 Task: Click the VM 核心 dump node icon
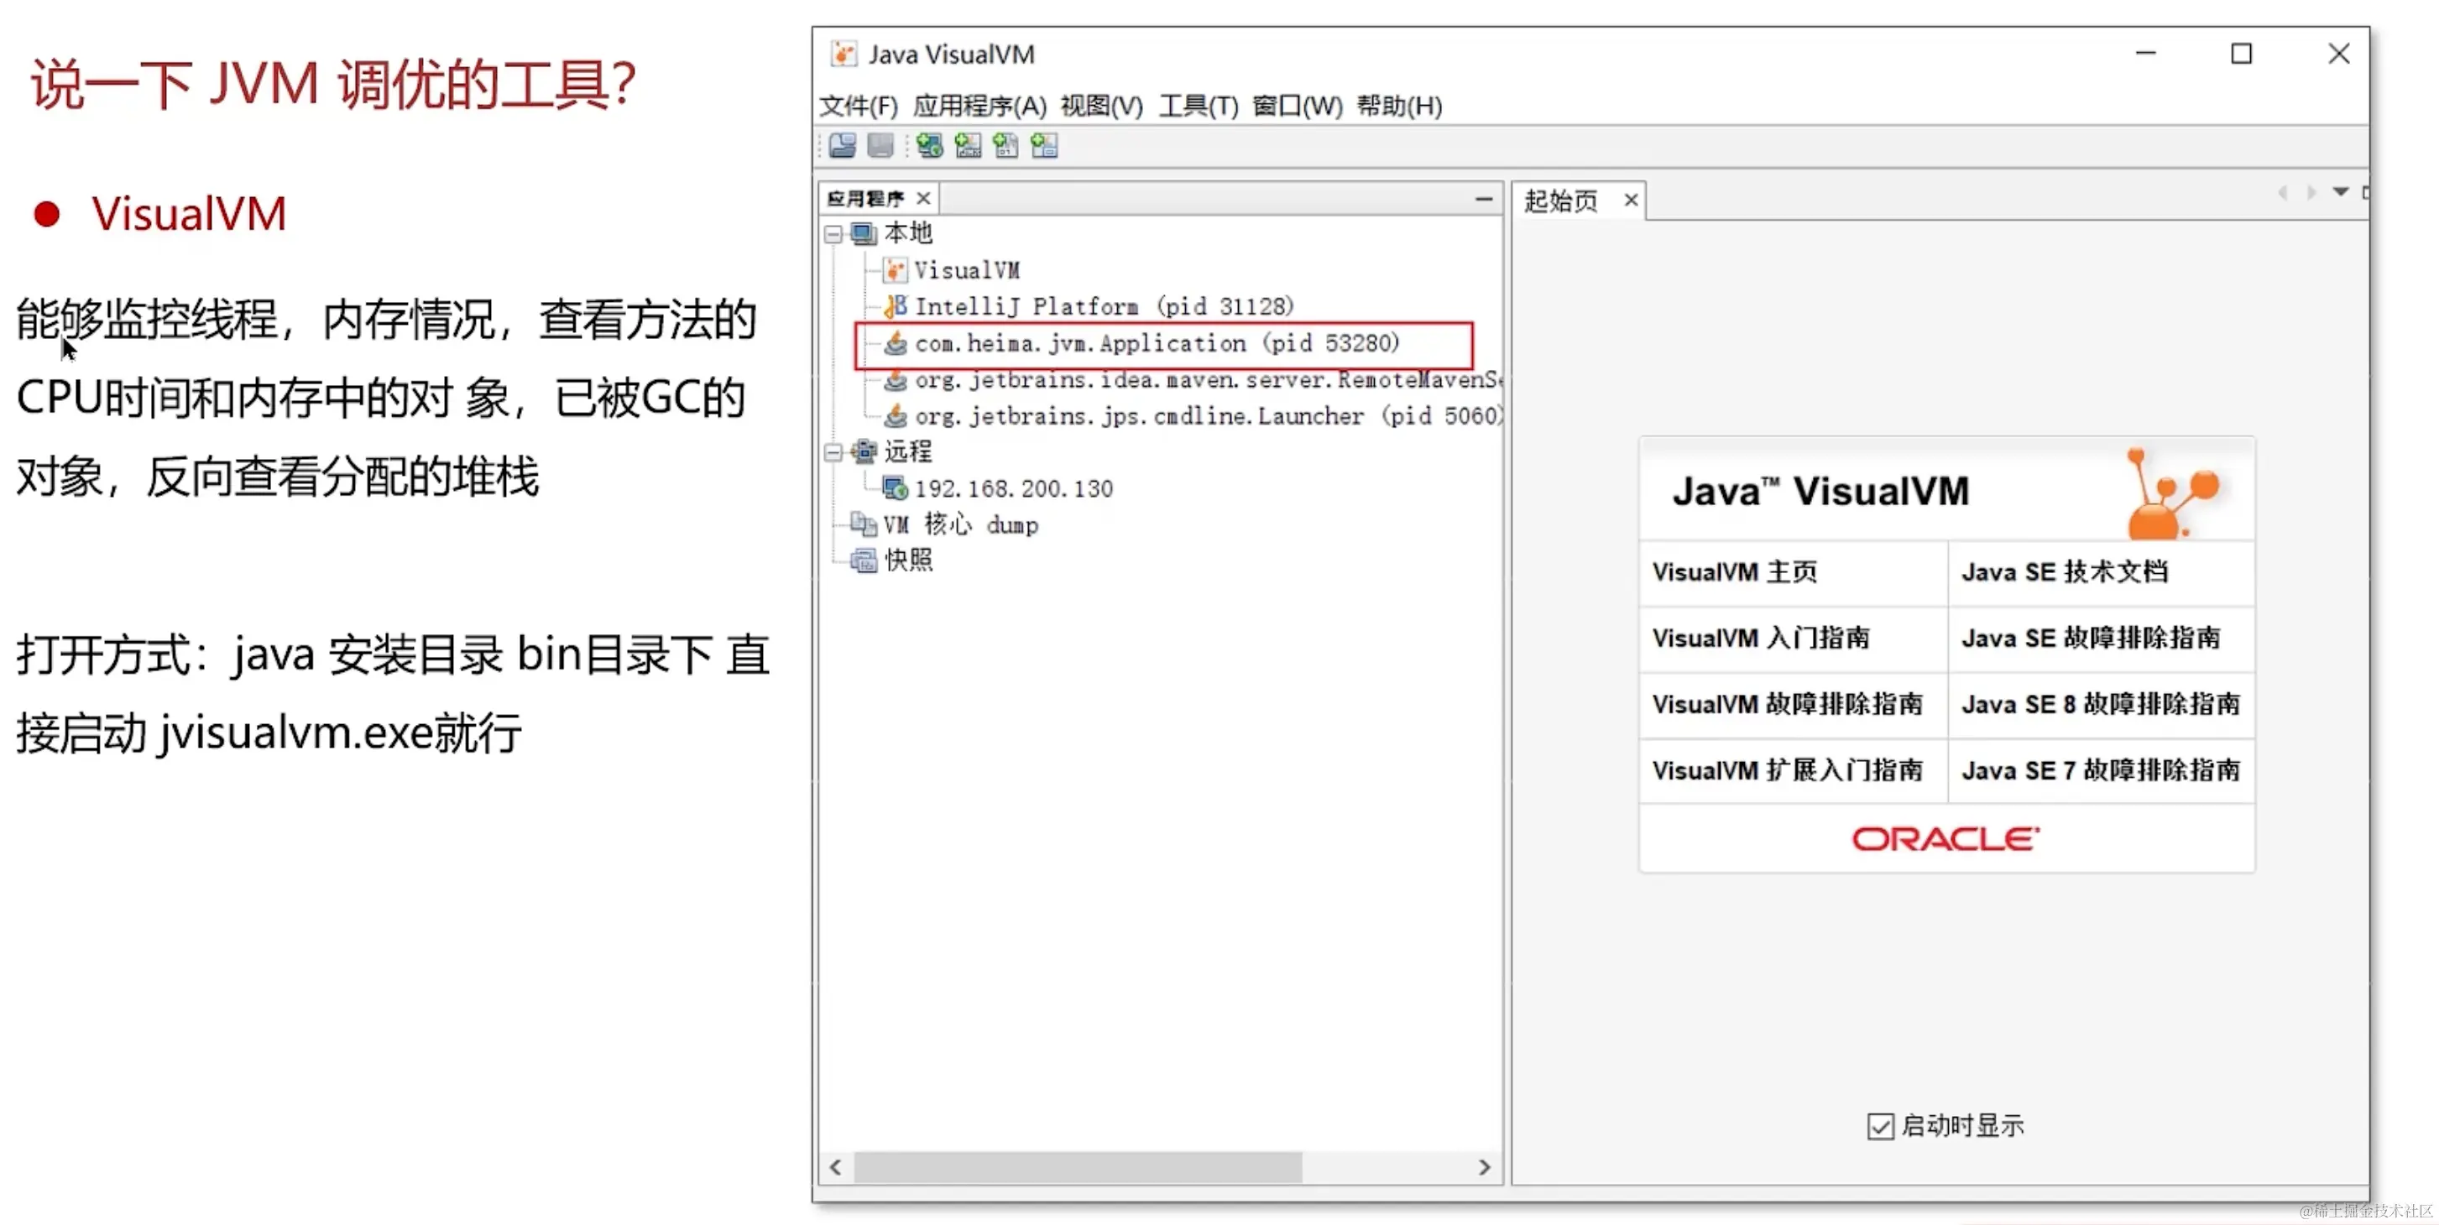[863, 524]
